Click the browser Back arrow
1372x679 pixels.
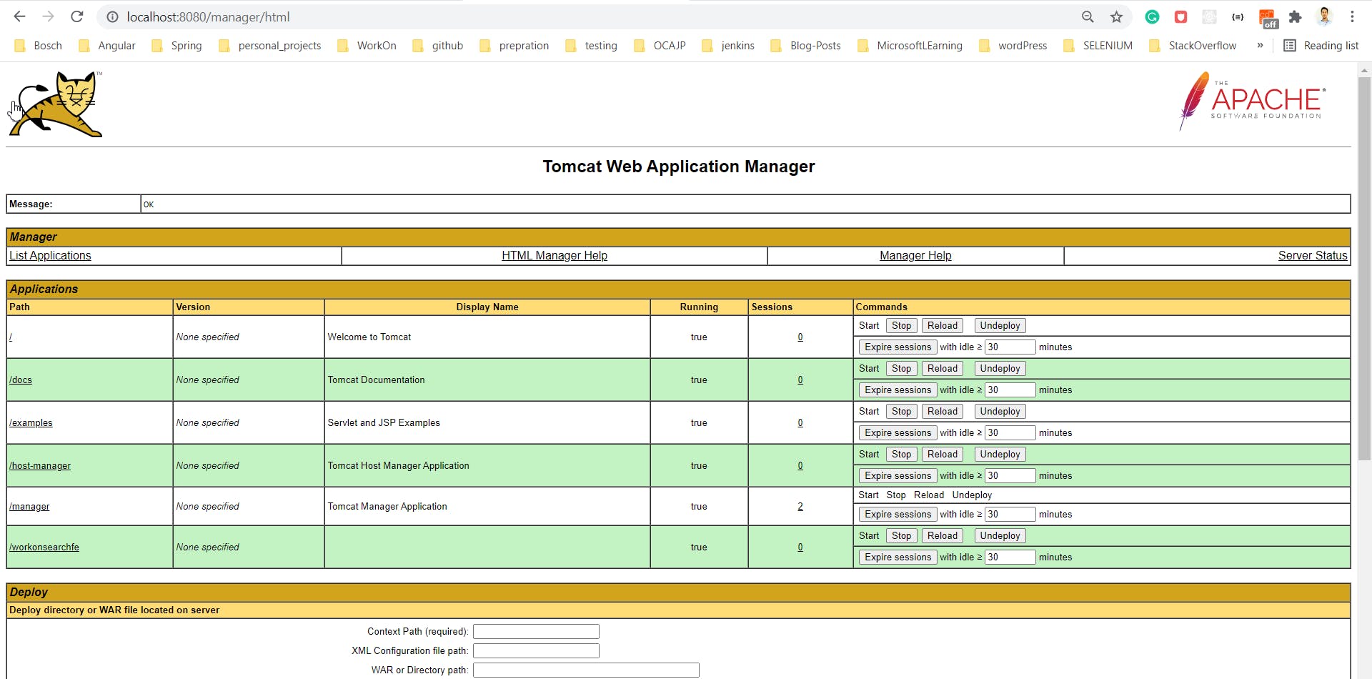coord(19,16)
